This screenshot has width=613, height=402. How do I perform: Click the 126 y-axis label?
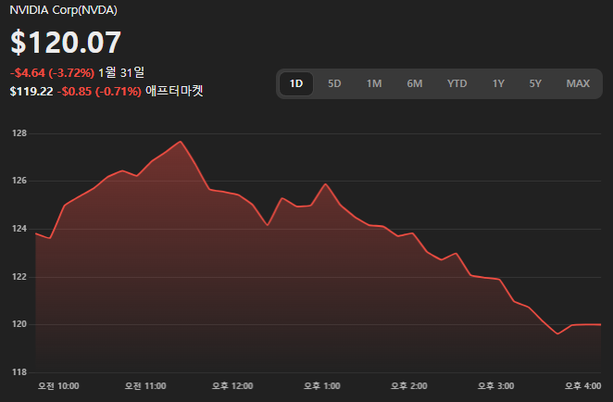click(19, 181)
